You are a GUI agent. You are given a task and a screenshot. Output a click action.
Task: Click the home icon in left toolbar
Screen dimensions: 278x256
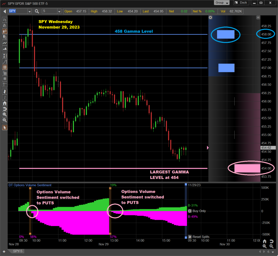click(5, 103)
